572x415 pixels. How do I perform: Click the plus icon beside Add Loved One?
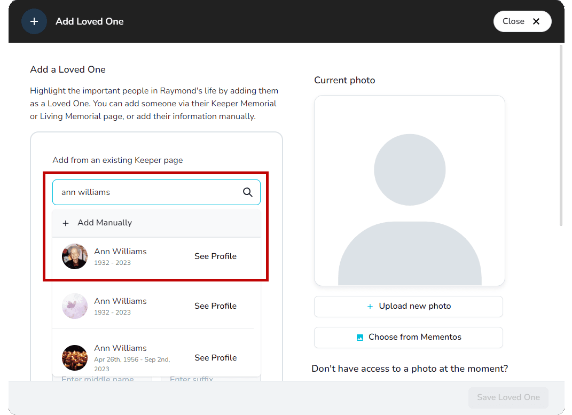[x=34, y=21]
